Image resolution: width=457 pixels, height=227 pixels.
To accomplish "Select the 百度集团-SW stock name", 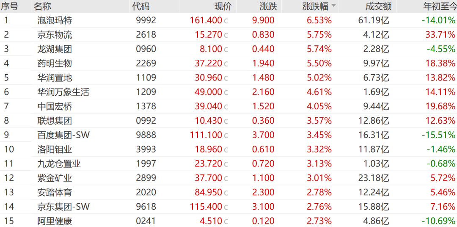I will click(x=63, y=135).
